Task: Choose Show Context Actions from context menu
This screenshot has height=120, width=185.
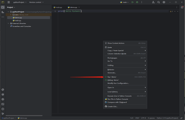Action: 125,43
